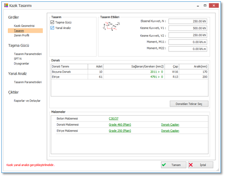This screenshot has width=225, height=177.
Task: Click the spacing value 170 cell
Action: click(x=194, y=72)
